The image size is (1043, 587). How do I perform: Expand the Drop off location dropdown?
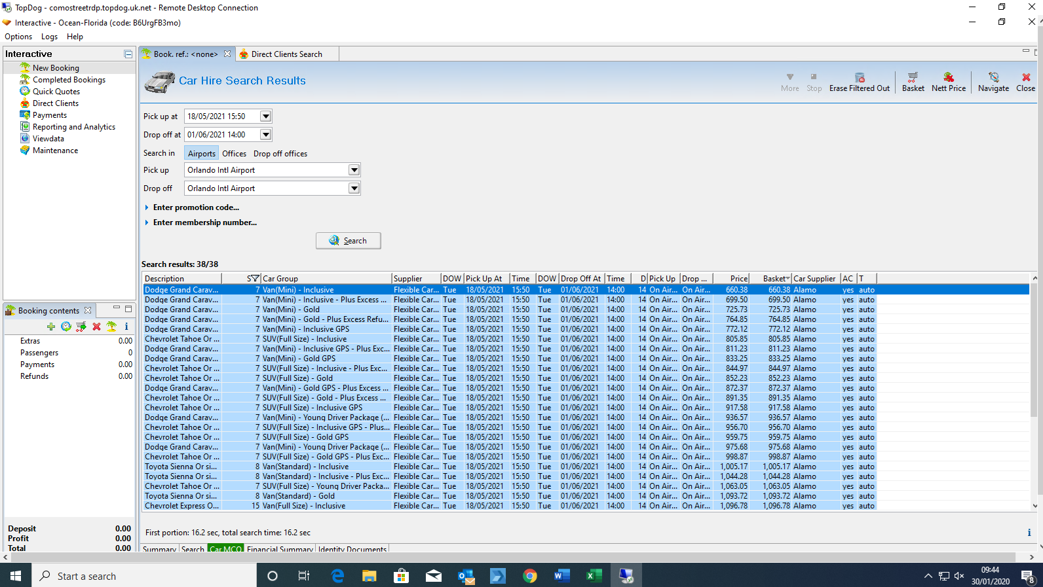click(354, 188)
